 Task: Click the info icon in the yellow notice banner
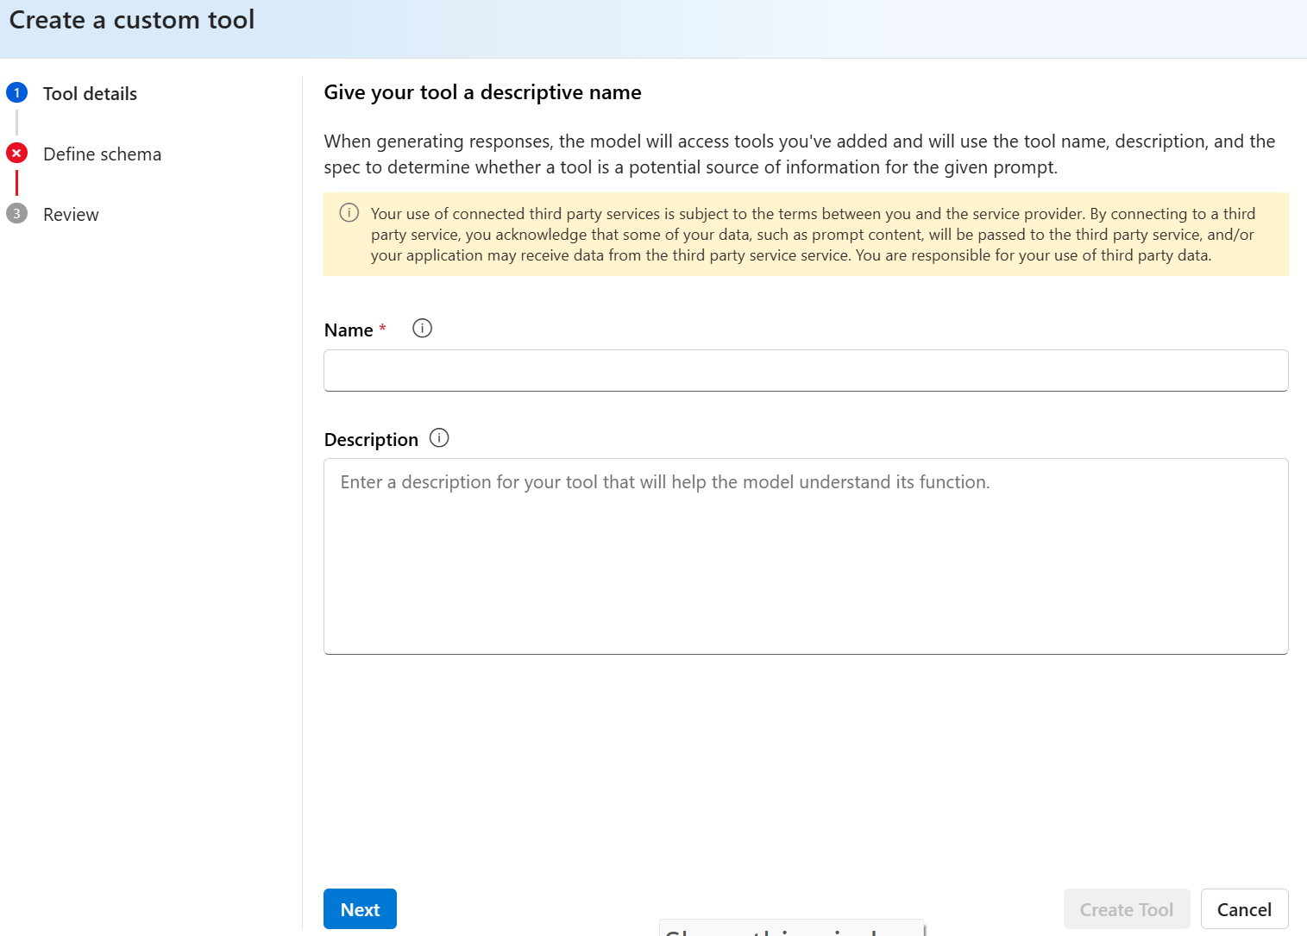point(349,213)
